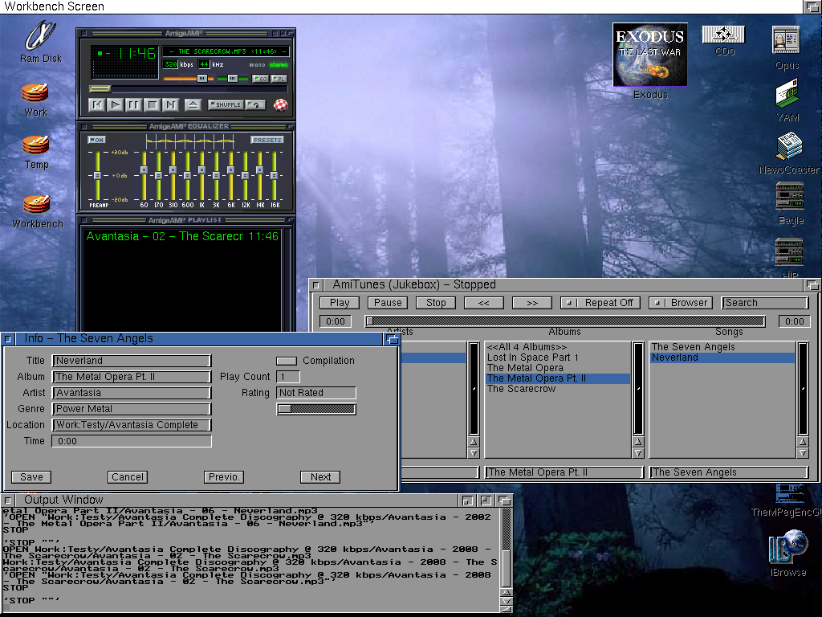
Task: Click the AmiTunes song position slider
Action: [x=565, y=321]
